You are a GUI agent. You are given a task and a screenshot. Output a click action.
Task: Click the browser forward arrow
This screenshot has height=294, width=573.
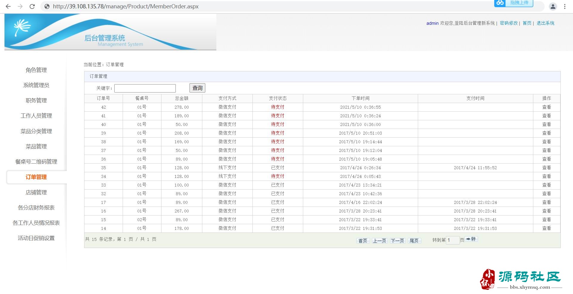20,6
